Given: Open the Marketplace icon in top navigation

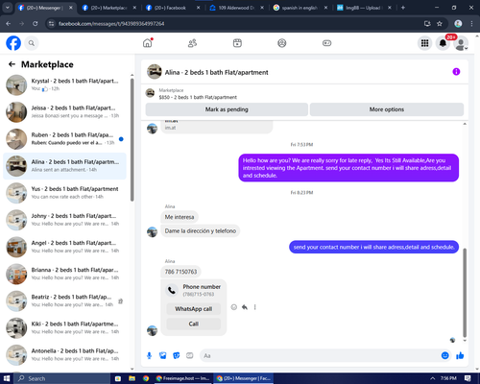Looking at the screenshot, I should (x=237, y=43).
